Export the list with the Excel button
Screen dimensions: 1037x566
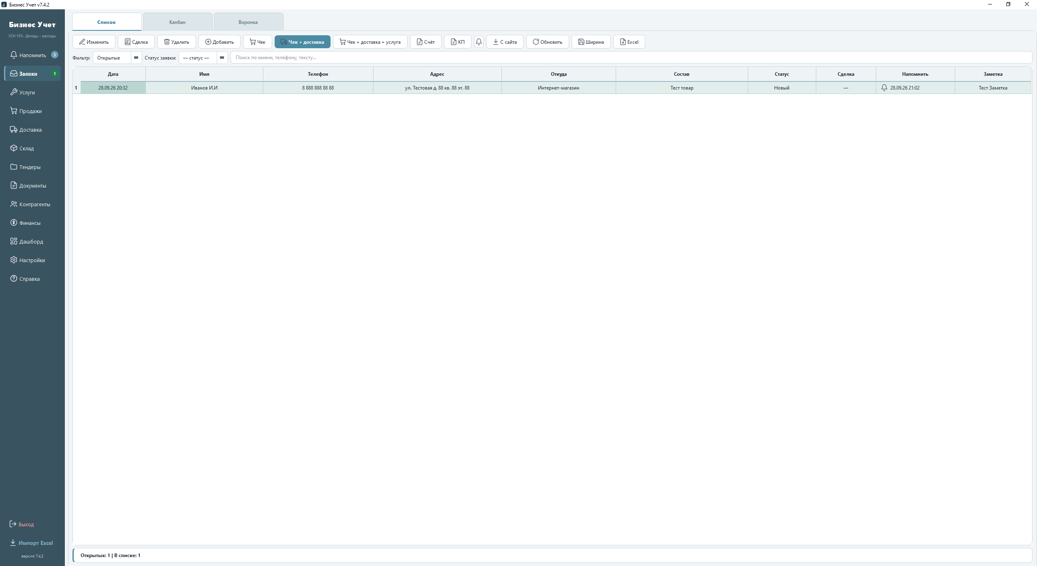click(x=629, y=42)
